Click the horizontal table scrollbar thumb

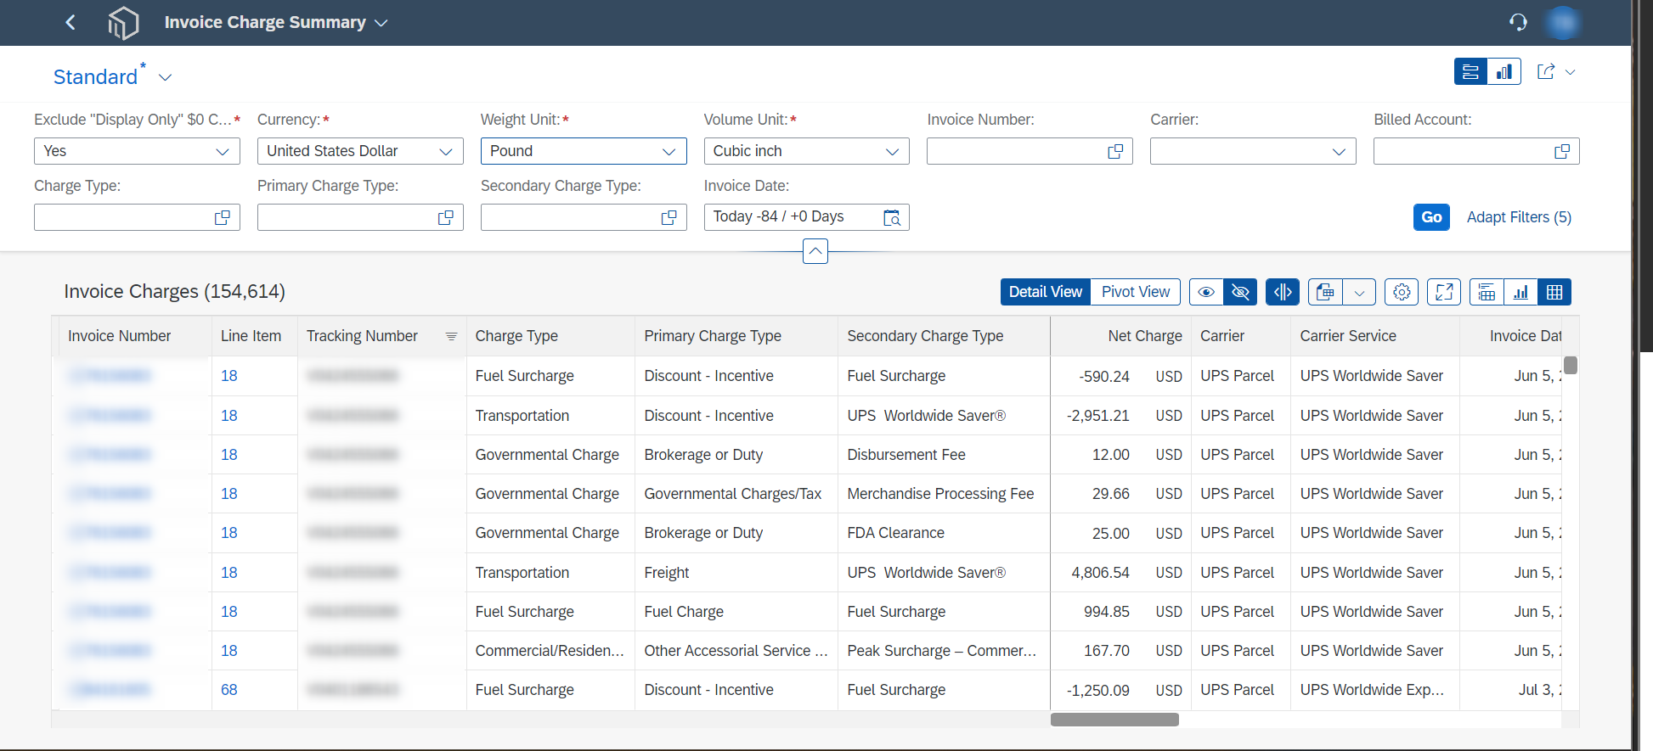point(1114,720)
